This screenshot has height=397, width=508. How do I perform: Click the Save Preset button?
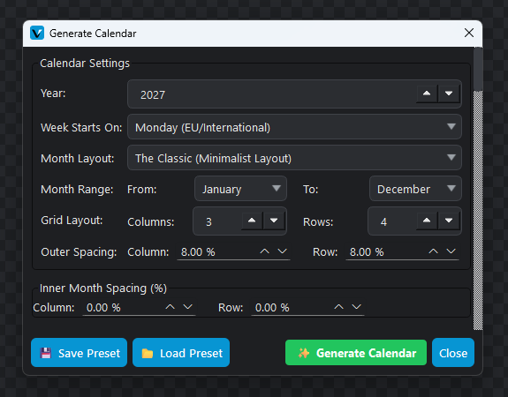pos(79,353)
